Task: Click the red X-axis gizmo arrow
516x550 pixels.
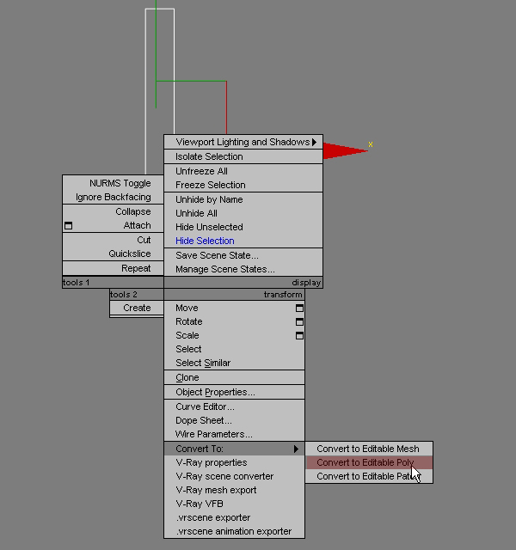Action: (345, 151)
